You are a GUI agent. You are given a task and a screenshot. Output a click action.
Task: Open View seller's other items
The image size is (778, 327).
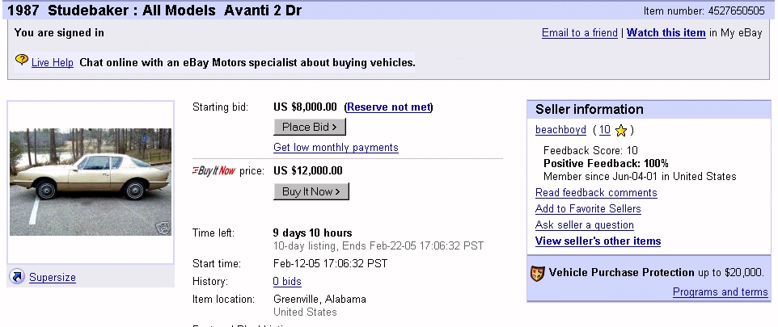pyautogui.click(x=598, y=241)
